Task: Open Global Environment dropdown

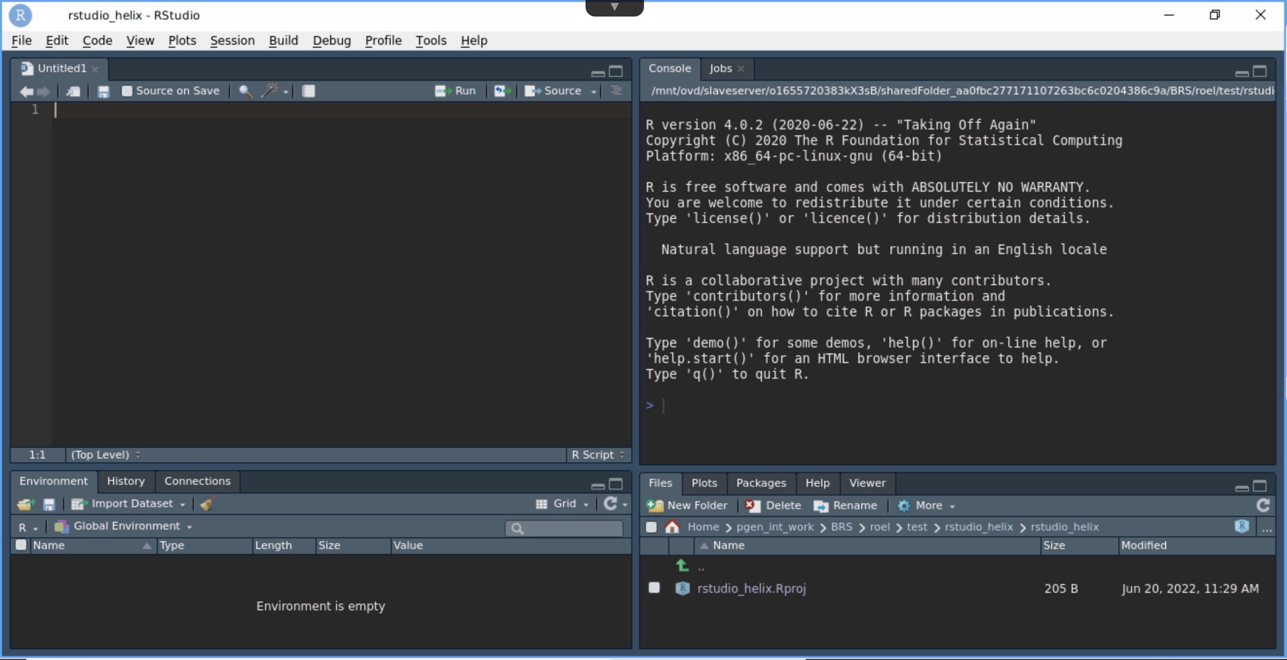Action: [123, 526]
